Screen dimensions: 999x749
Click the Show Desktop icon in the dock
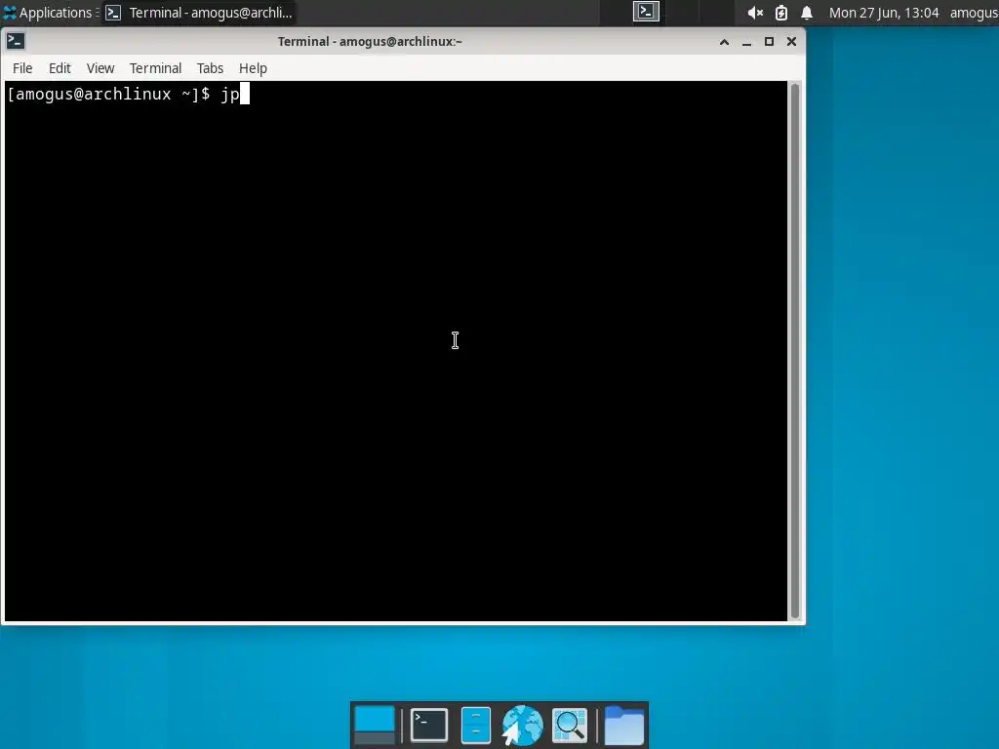[375, 725]
